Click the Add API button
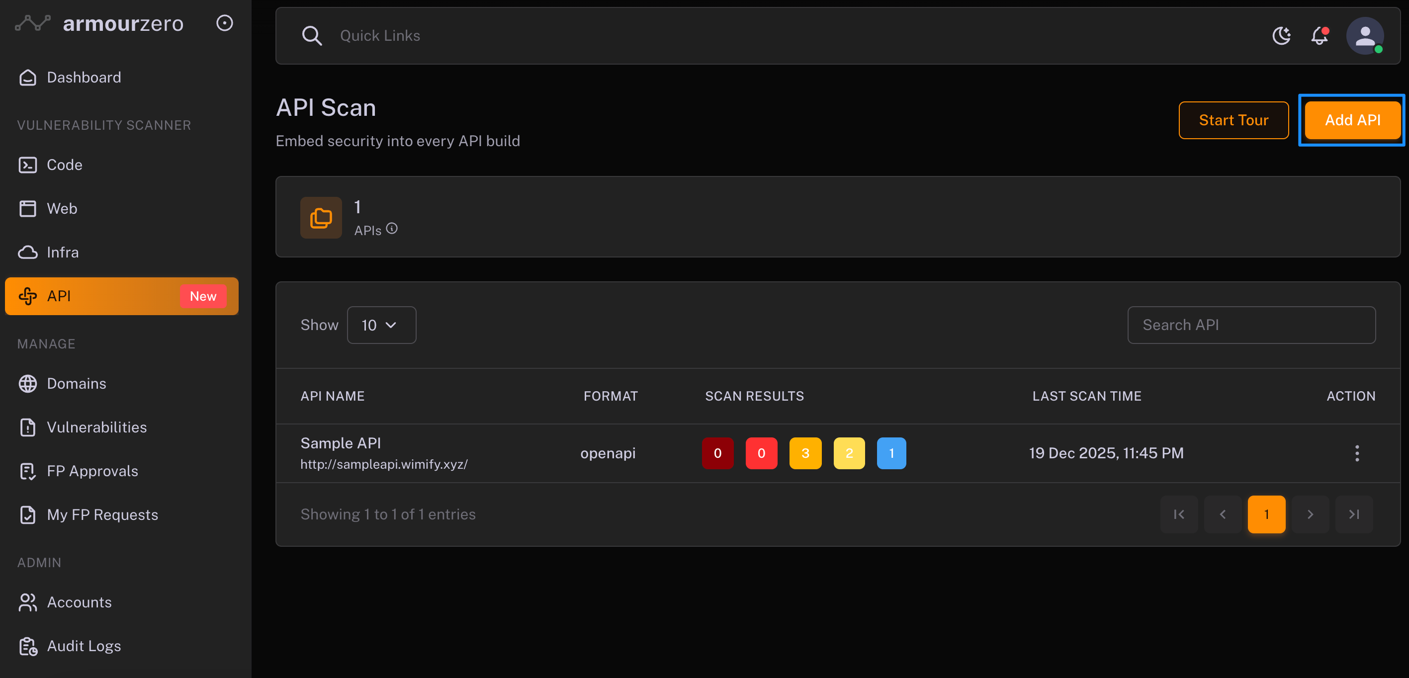 tap(1352, 120)
